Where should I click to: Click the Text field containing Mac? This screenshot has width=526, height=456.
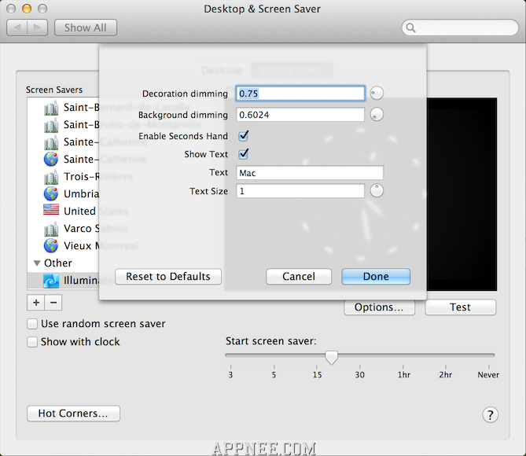pyautogui.click(x=310, y=173)
